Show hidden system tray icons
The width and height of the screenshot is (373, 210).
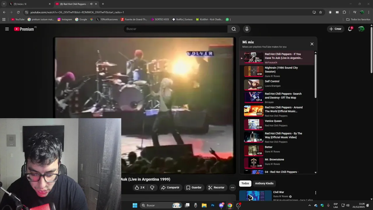[x=309, y=205]
